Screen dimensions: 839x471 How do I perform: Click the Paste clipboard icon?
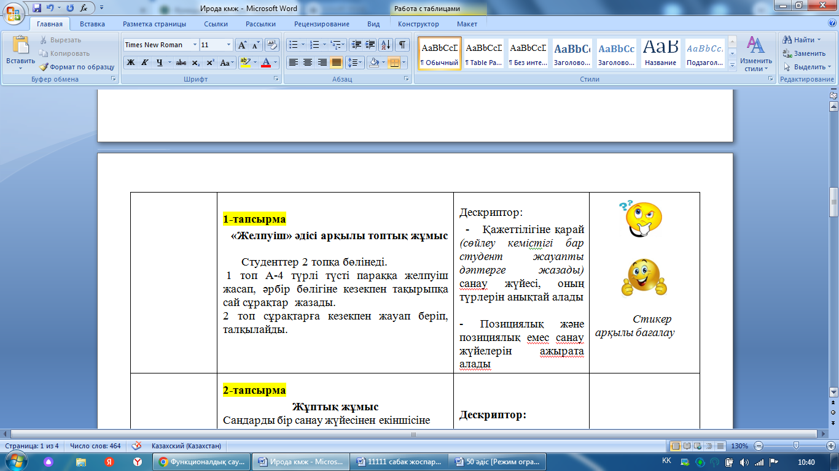point(20,46)
